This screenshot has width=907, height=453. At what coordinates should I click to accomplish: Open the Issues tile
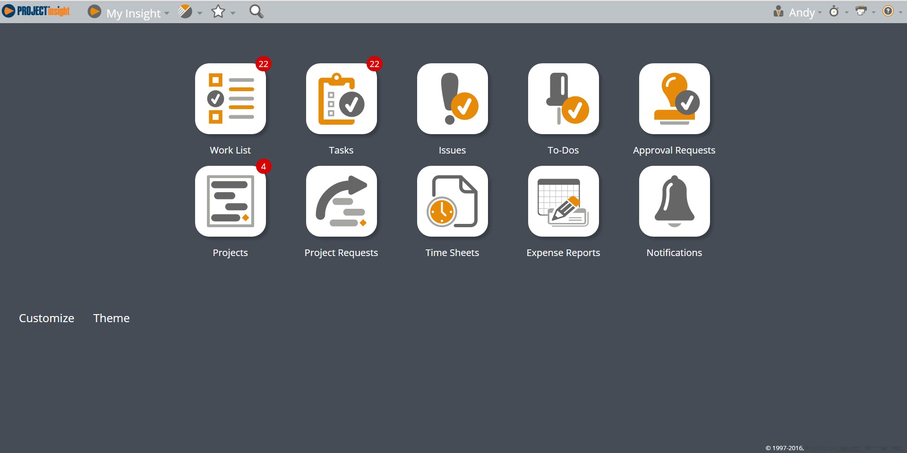click(x=452, y=99)
